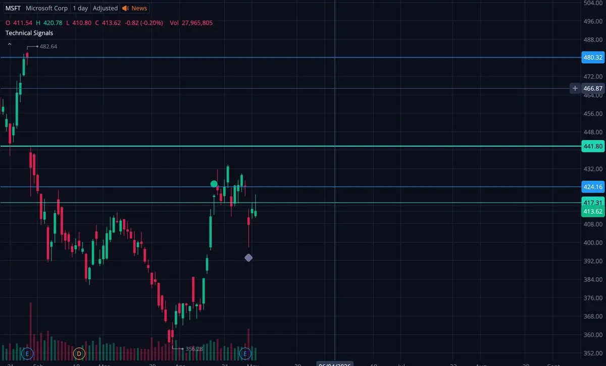
Task: Click the MSFT ticker symbol
Action: (x=13, y=8)
